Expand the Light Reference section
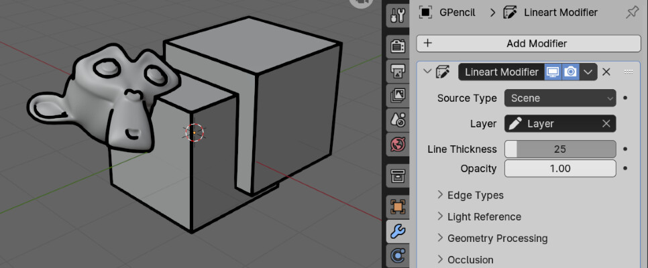 484,216
